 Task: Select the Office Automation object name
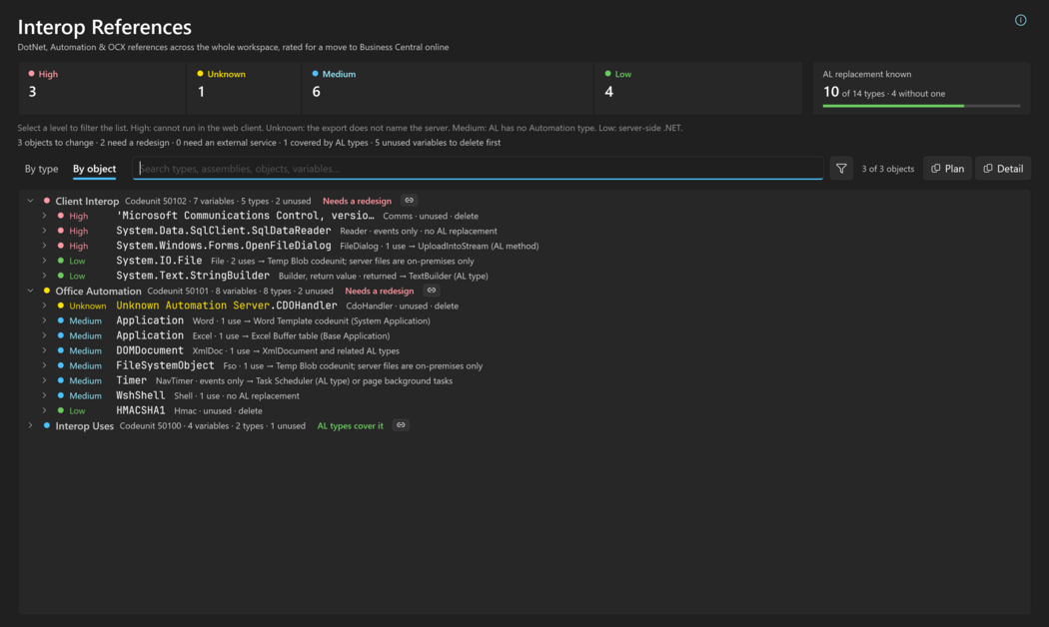pos(98,291)
